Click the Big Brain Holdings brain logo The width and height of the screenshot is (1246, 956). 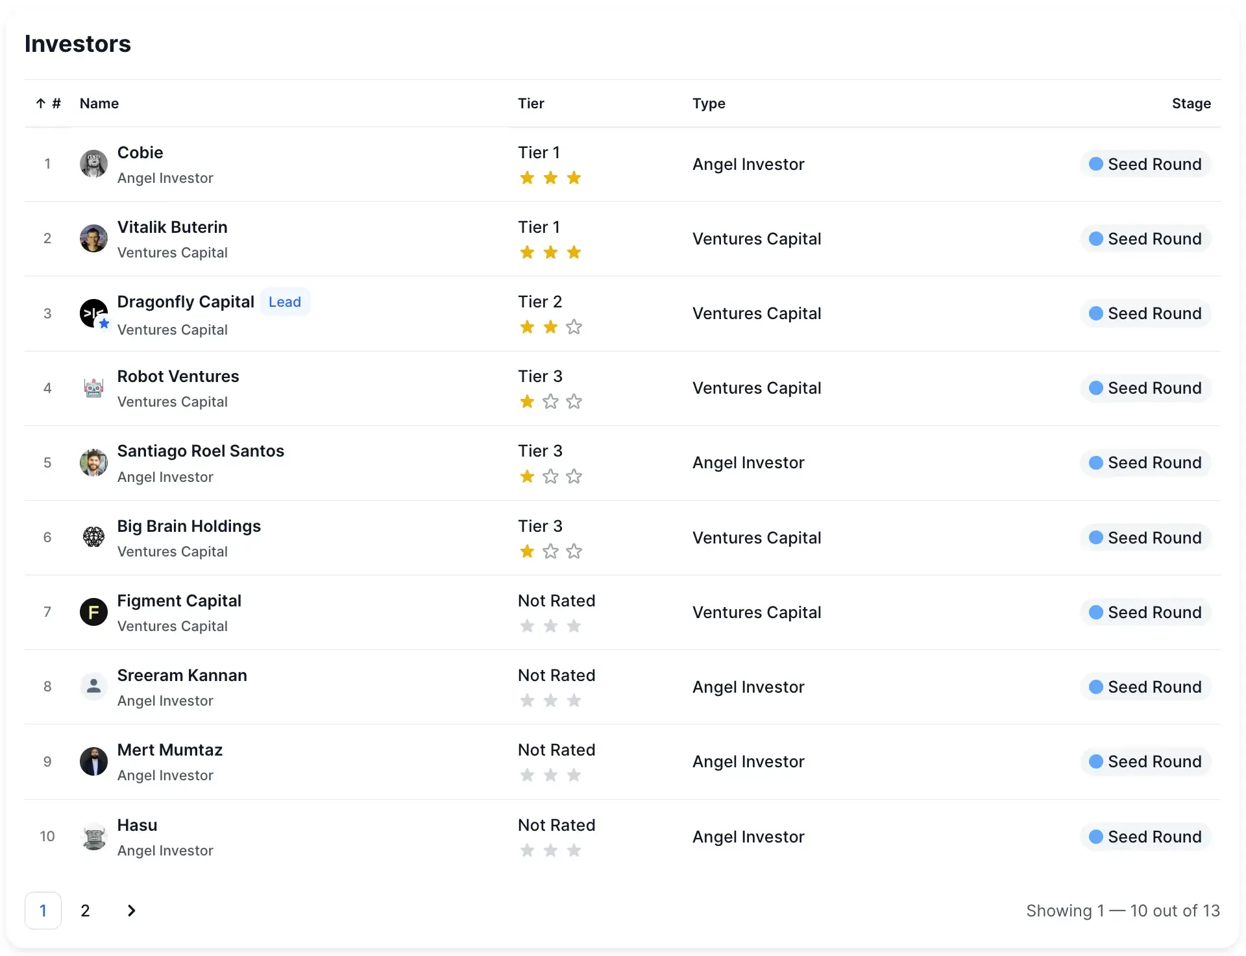pos(93,537)
